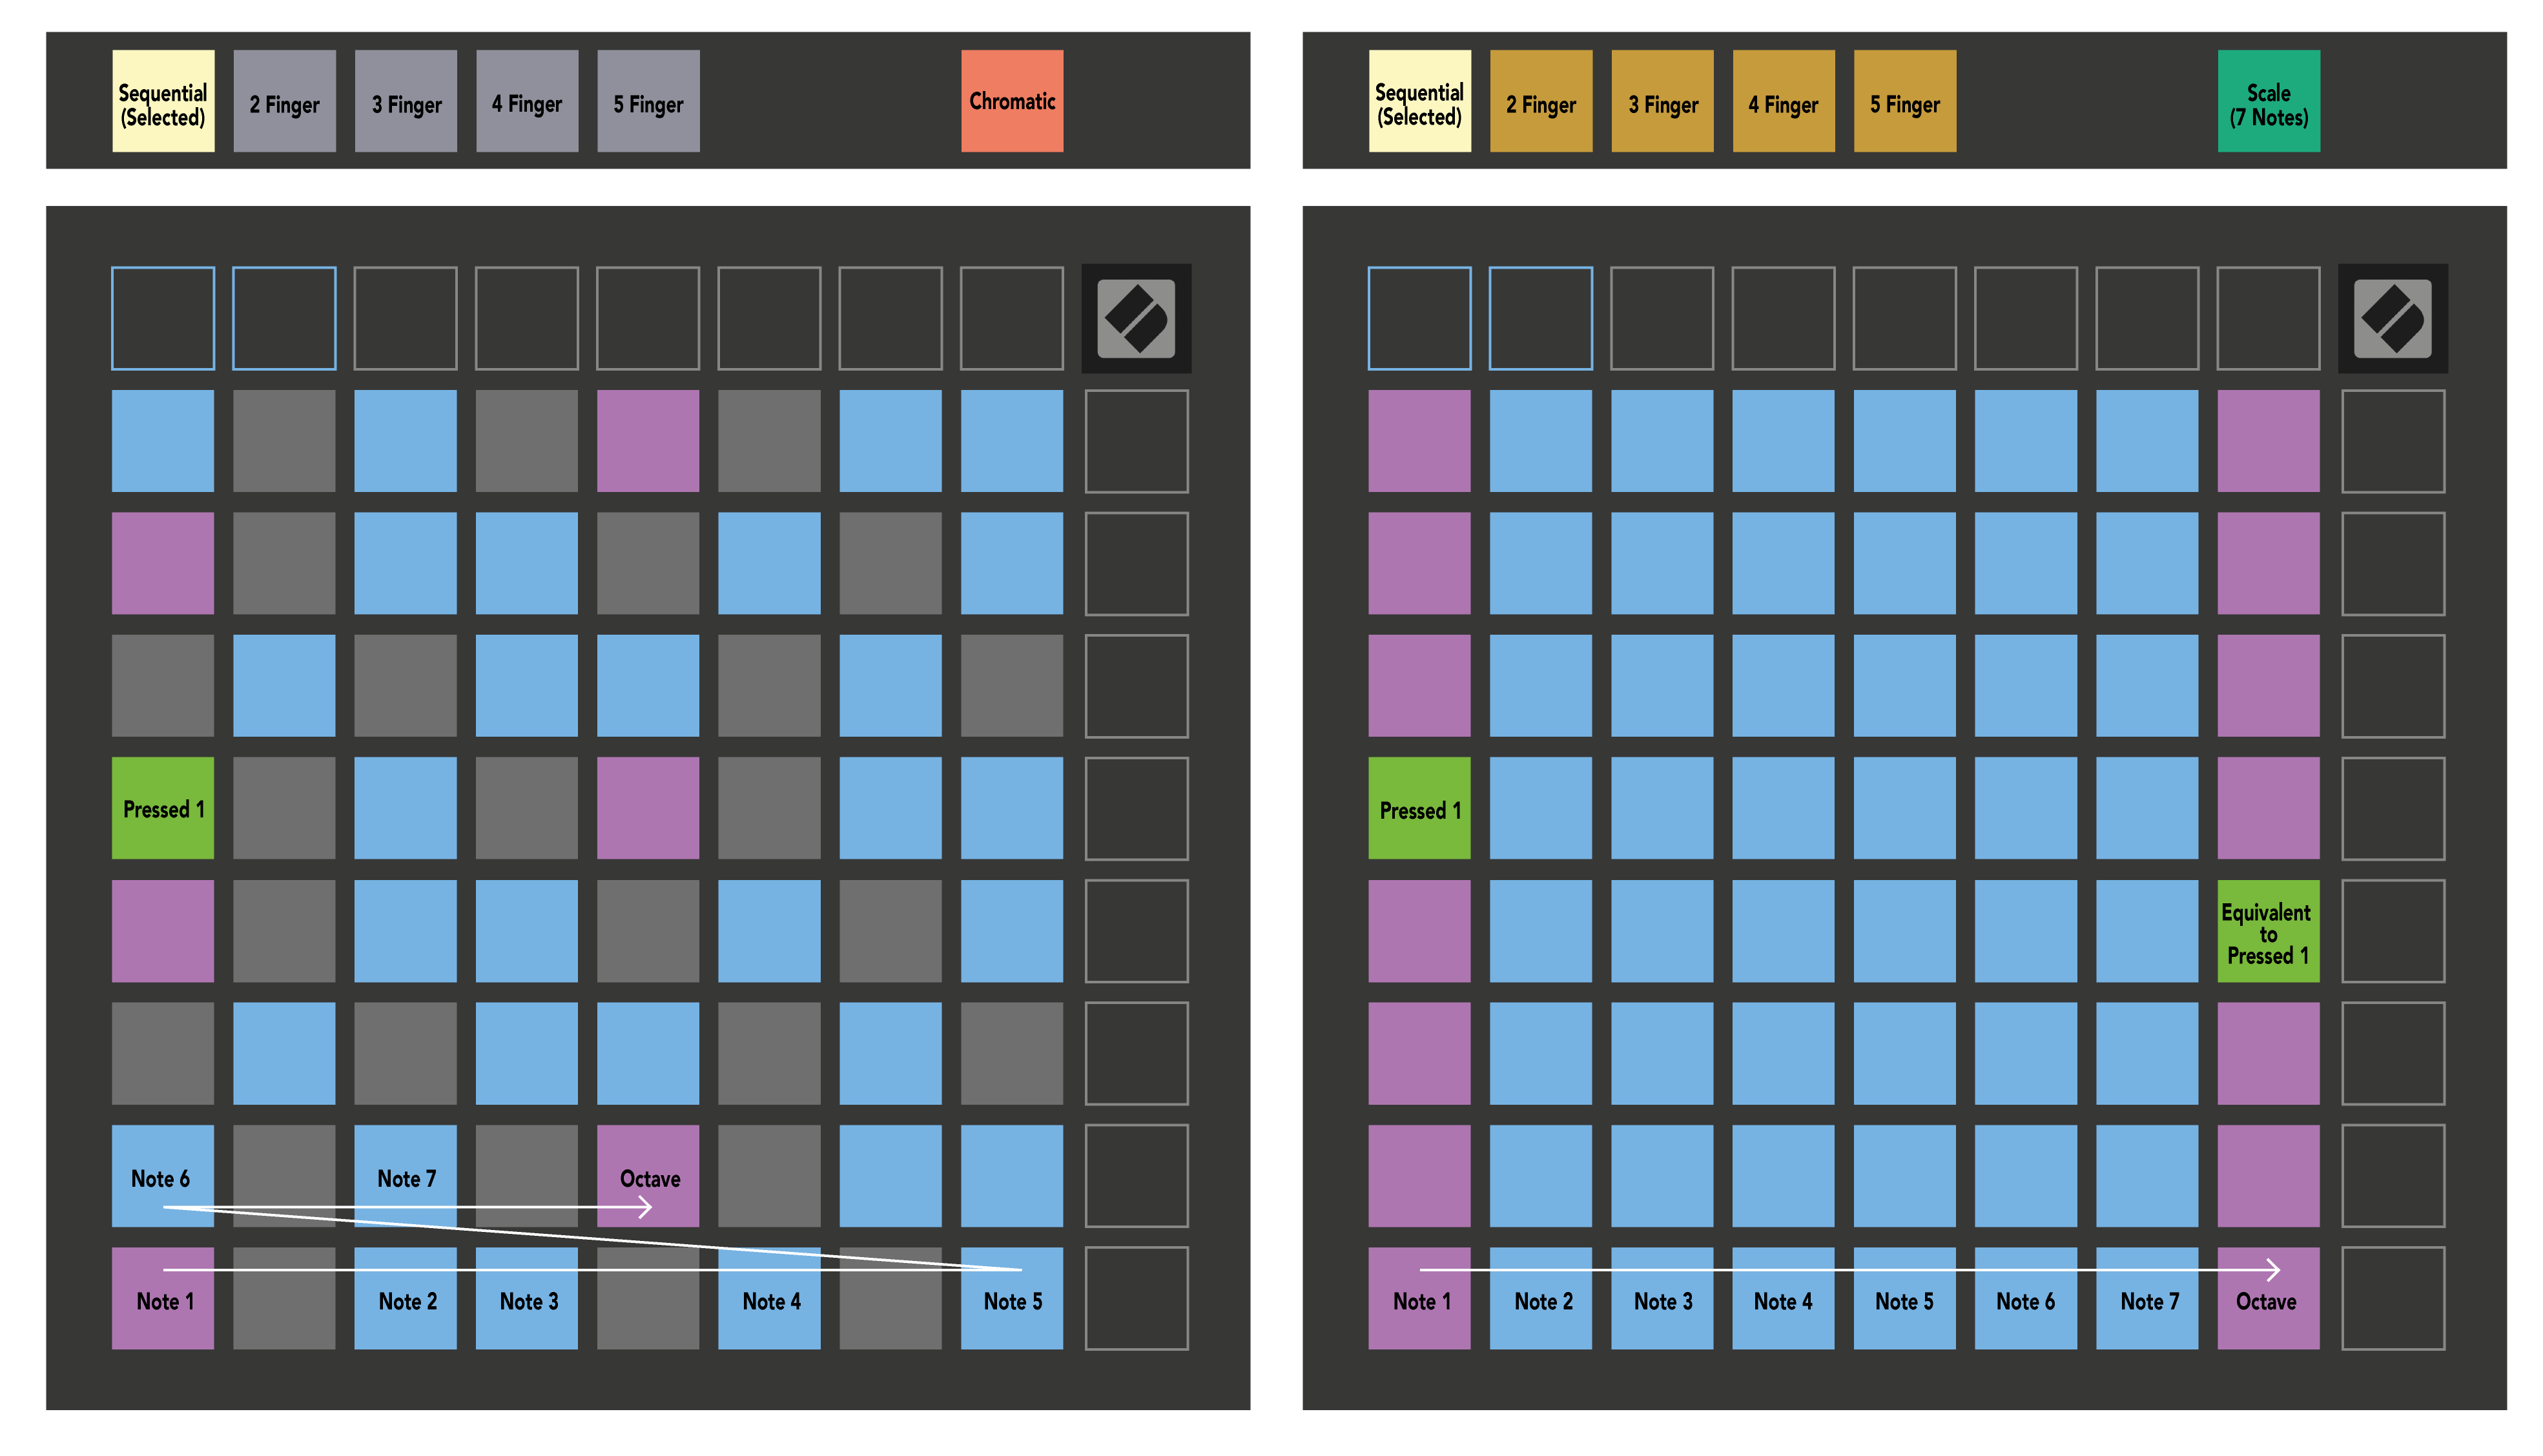
Task: Tap the gray pad between Note 7 and Octave, left grid
Action: pos(527,1176)
